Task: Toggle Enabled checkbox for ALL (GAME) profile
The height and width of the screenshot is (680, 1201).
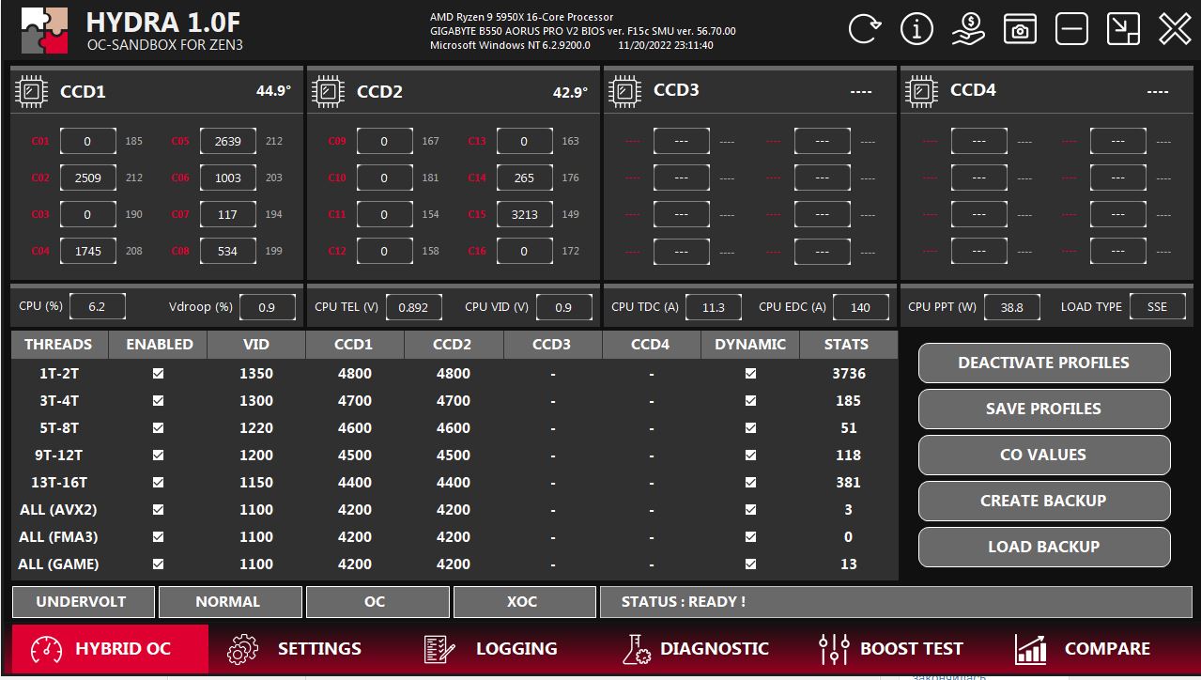Action: point(158,564)
